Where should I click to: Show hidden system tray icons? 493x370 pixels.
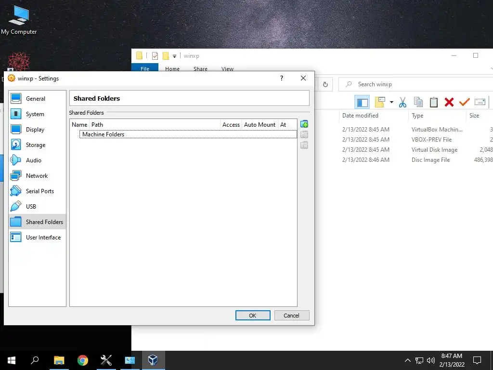point(407,360)
